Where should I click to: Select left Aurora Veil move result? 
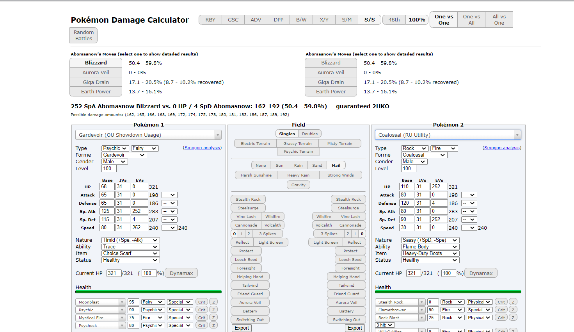point(96,72)
